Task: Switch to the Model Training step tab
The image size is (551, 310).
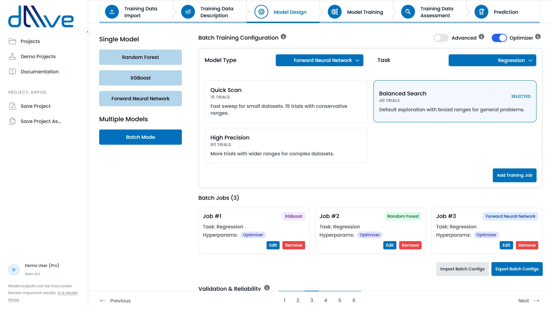Action: pos(356,12)
